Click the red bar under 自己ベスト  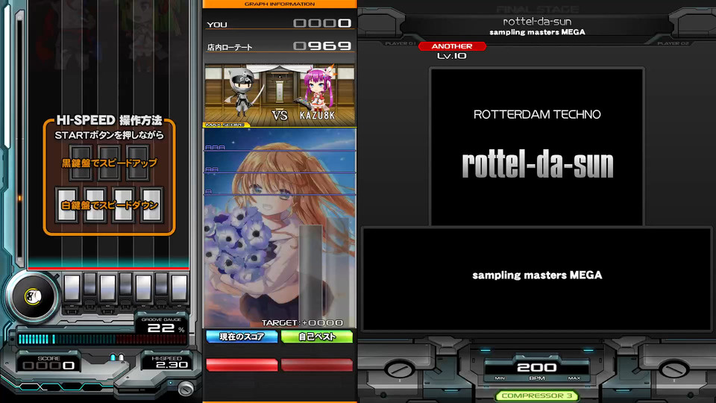click(317, 364)
